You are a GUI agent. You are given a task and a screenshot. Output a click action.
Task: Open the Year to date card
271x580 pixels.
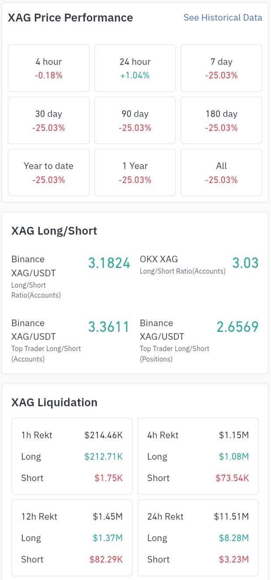tap(49, 172)
